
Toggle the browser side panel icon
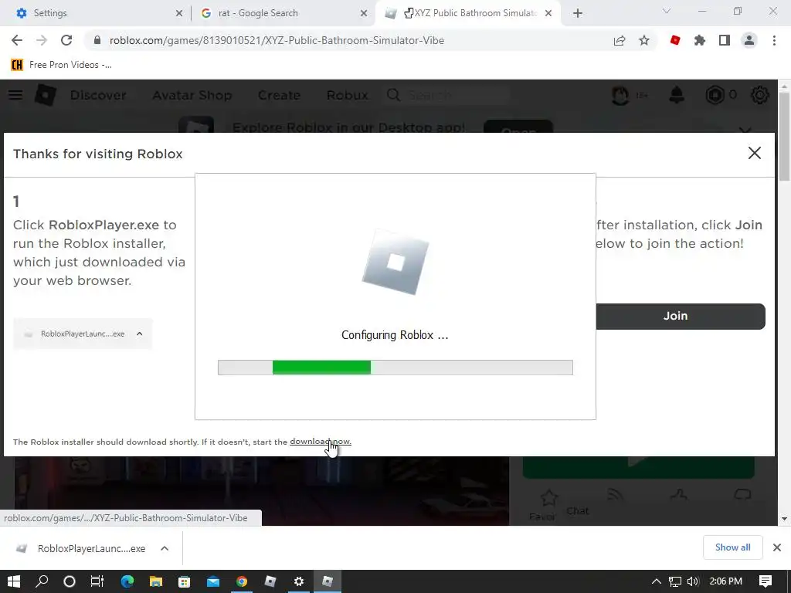click(x=725, y=40)
